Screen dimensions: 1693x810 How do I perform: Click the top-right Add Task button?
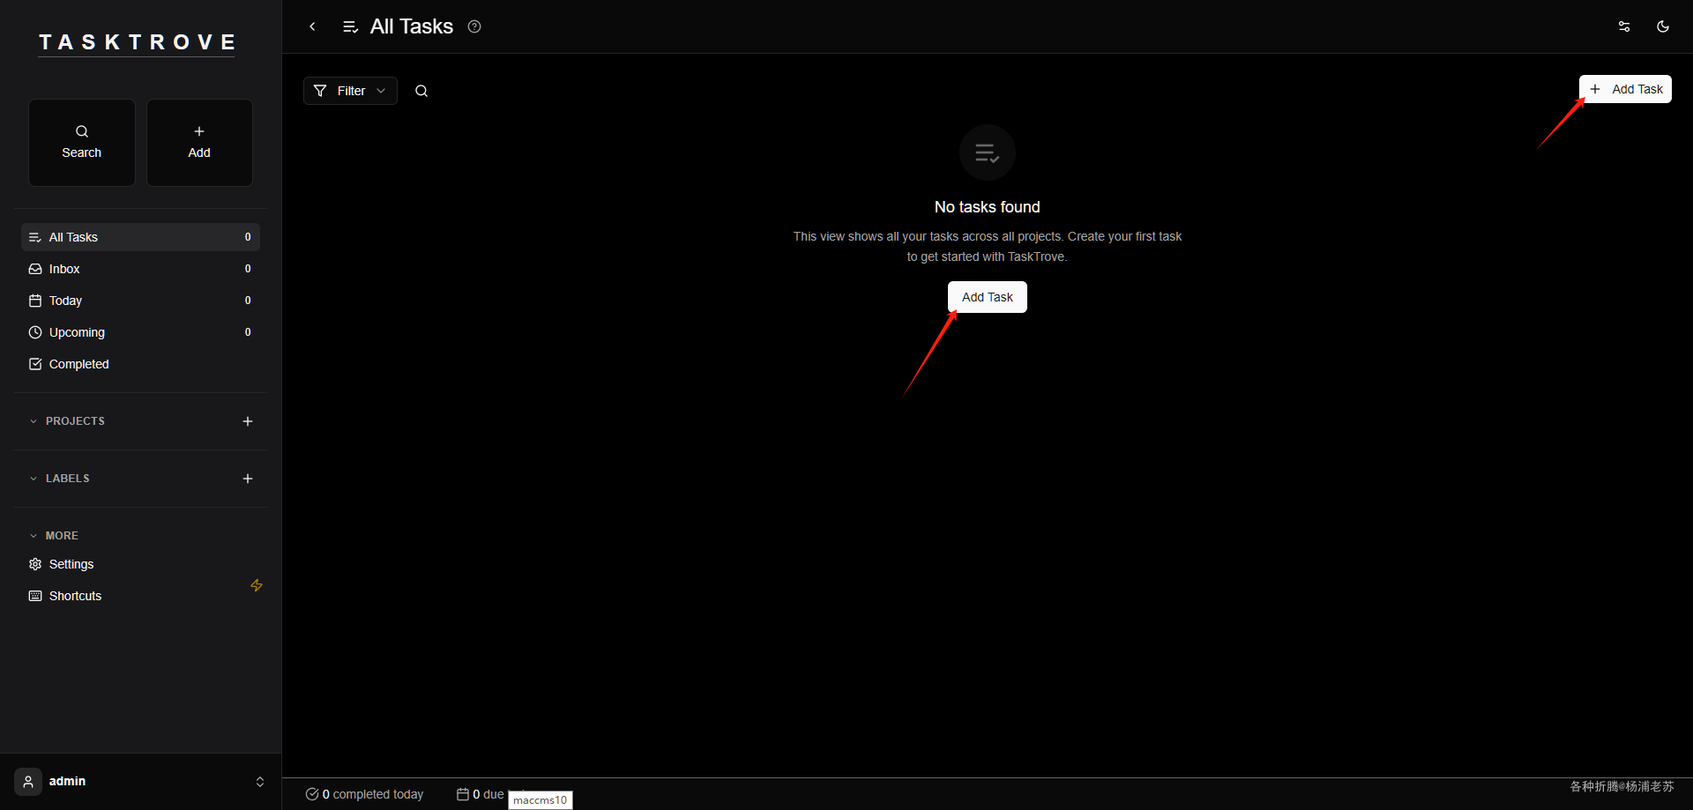click(1625, 89)
